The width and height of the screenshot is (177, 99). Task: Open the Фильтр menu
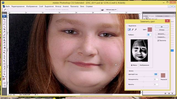[x=58, y=6]
